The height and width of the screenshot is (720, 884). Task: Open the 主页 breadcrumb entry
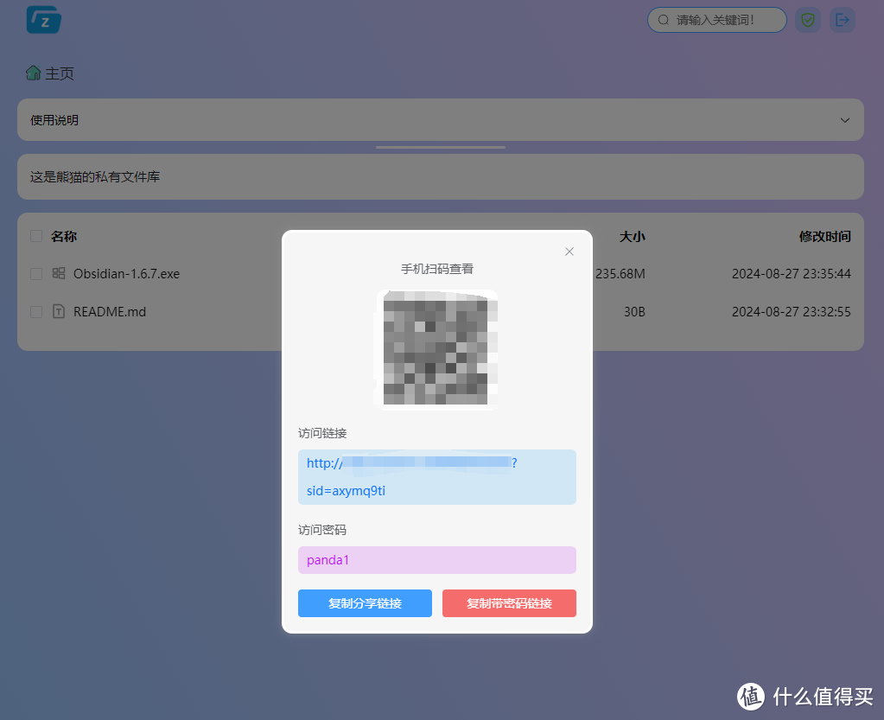[57, 73]
